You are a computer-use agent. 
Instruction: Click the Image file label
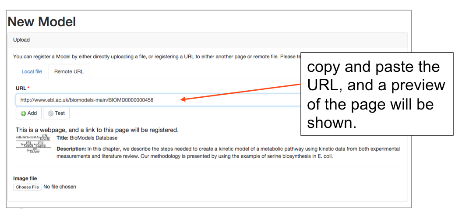pyautogui.click(x=25, y=178)
